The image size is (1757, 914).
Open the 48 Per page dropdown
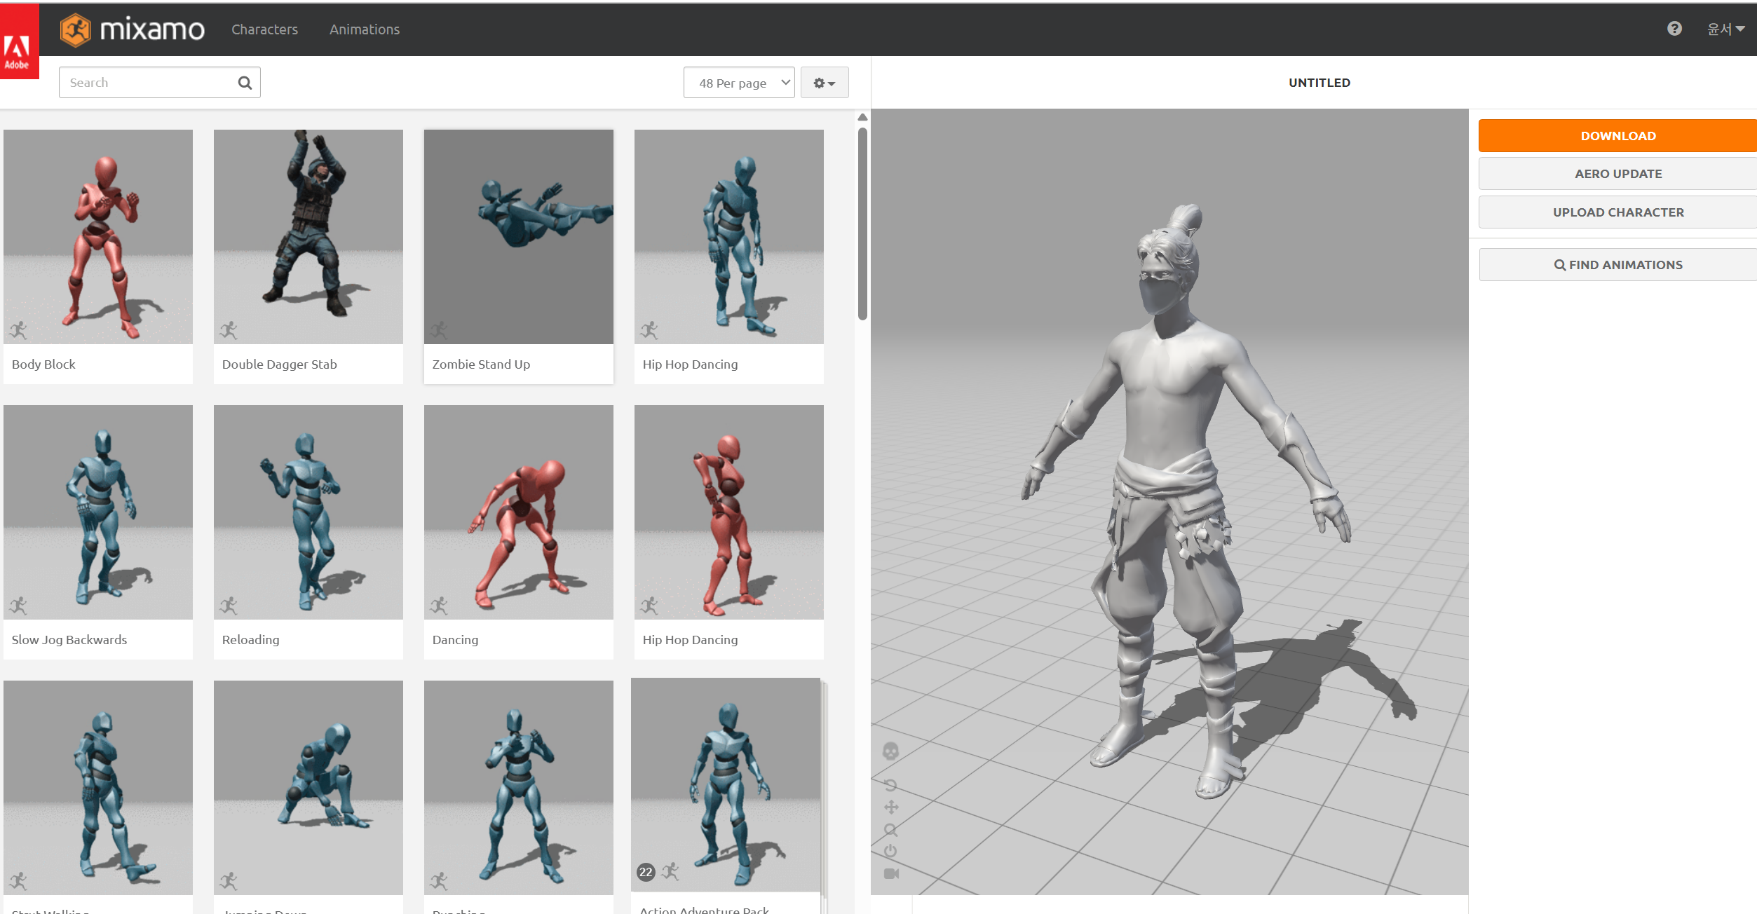739,83
